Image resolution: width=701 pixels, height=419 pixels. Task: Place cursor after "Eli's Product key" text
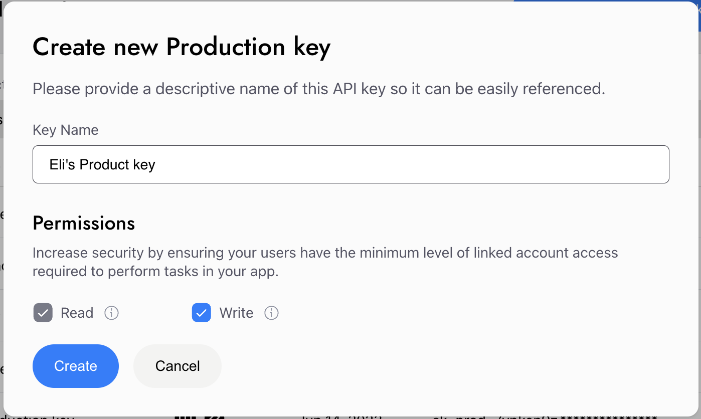156,164
